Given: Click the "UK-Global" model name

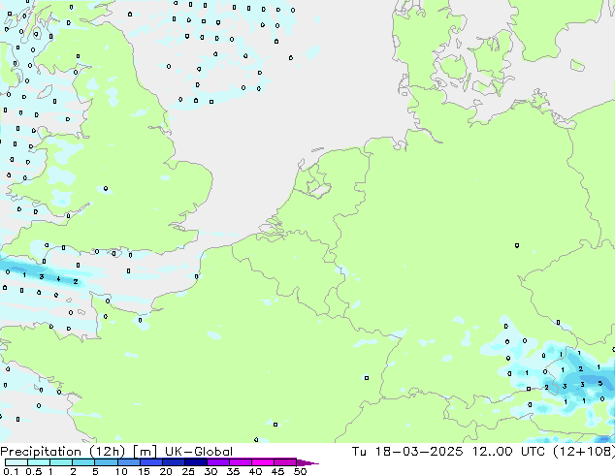Looking at the screenshot, I should [199, 452].
